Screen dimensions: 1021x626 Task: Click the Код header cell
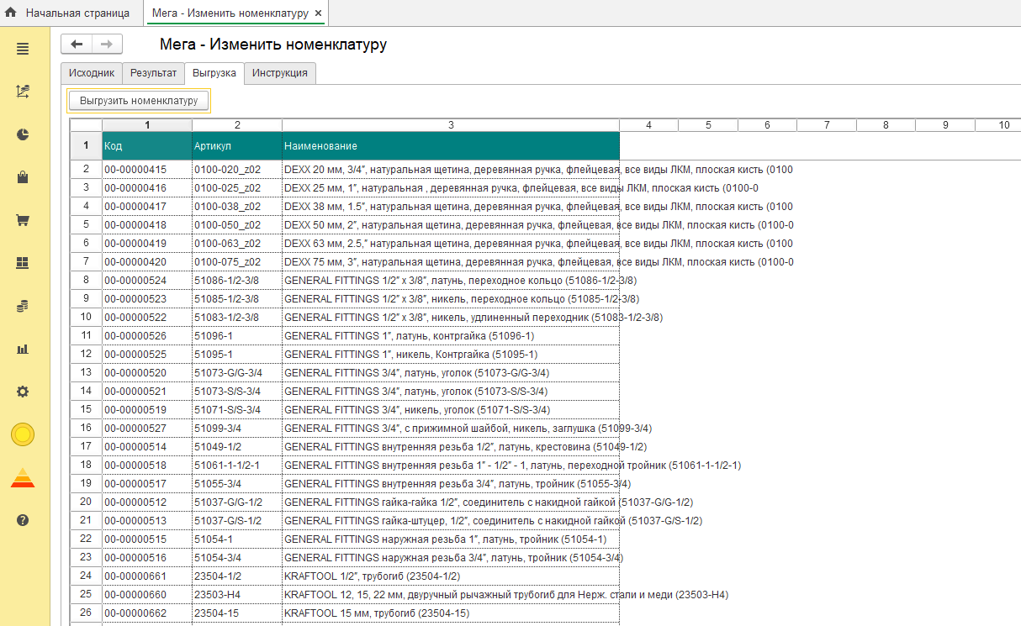tap(147, 146)
